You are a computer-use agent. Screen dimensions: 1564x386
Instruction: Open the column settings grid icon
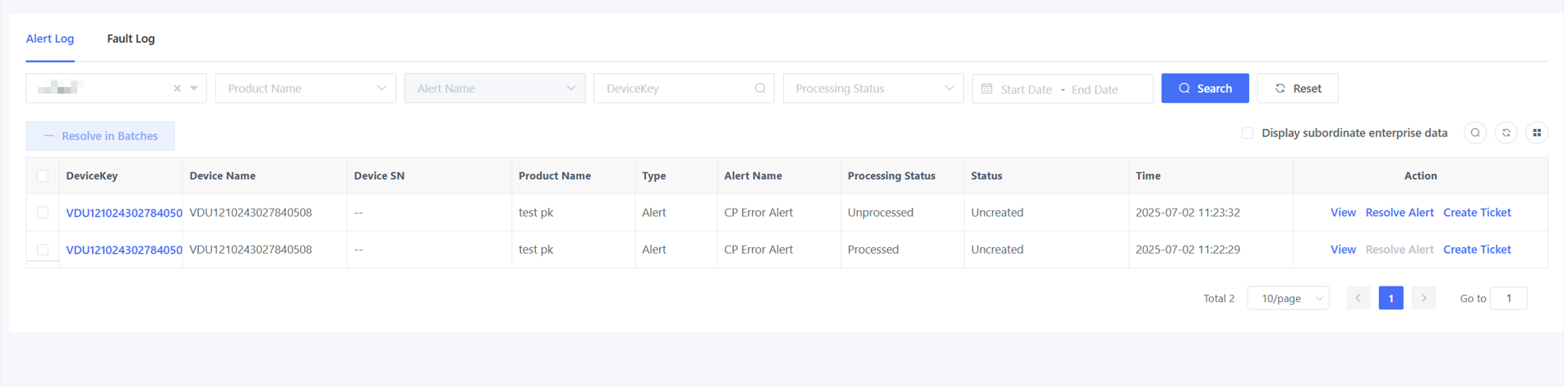coord(1536,133)
